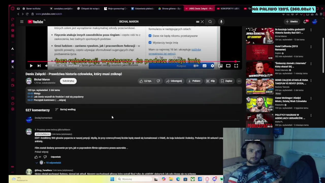Jump to 01:57 timestamp
325x183 pixels.
point(30,97)
